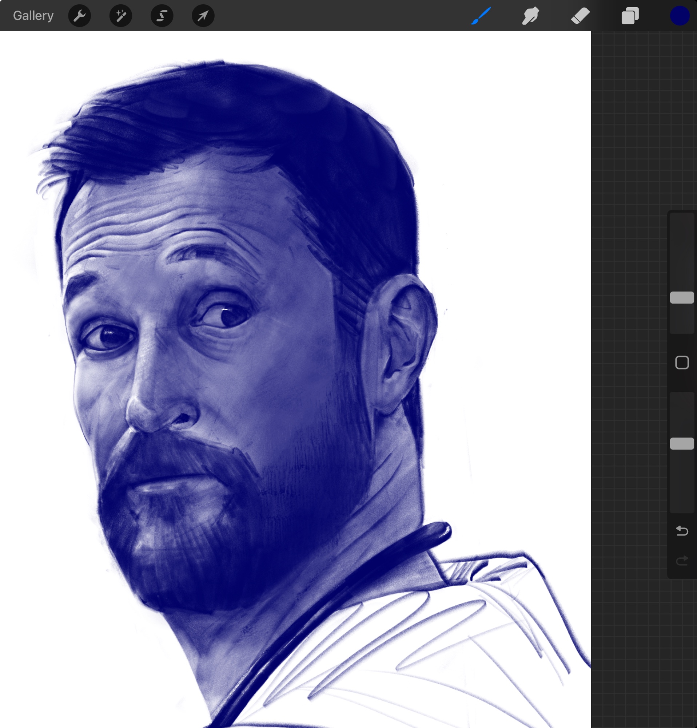Click the brush opacity slider handle
The height and width of the screenshot is (728, 697).
click(x=682, y=443)
